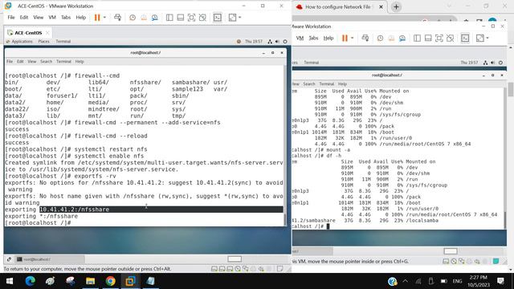Enter full screen in right VMware window
The height and width of the screenshot is (289, 514).
[439, 38]
